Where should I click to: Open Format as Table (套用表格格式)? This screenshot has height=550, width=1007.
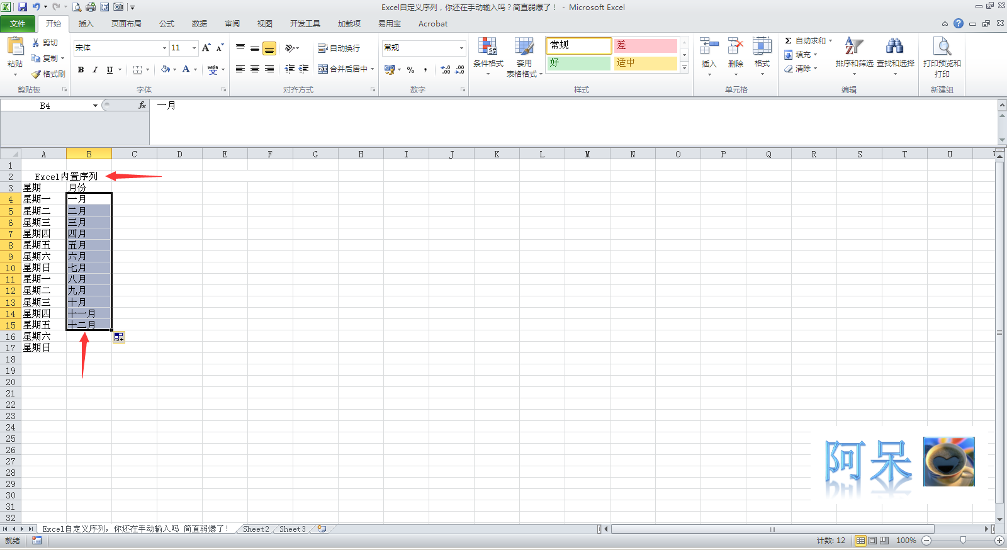click(524, 57)
